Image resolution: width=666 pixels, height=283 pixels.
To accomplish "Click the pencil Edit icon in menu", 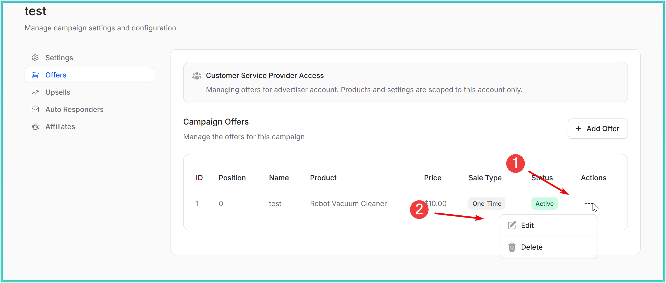I will (x=512, y=225).
